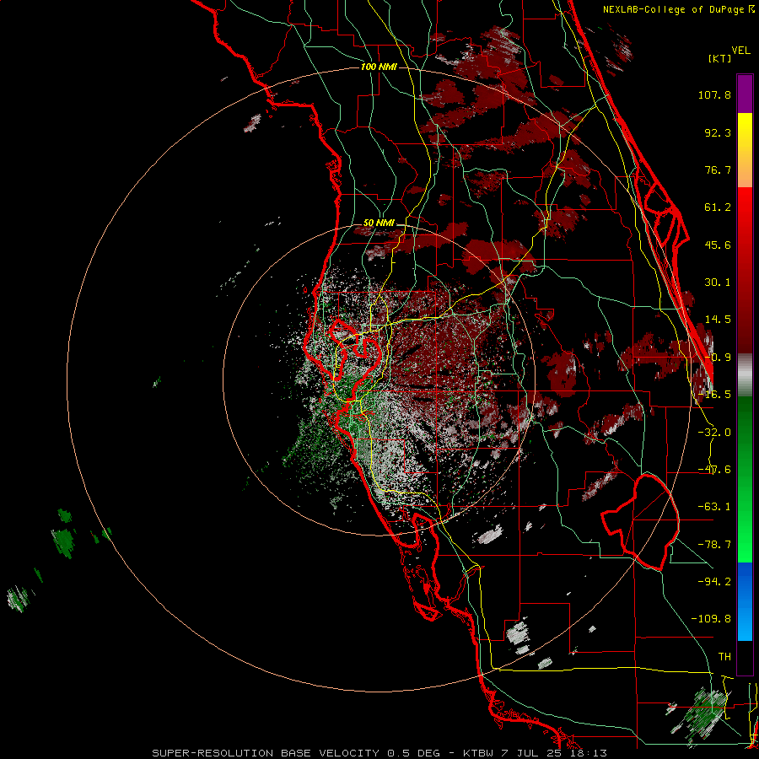Image resolution: width=759 pixels, height=759 pixels.
Task: Click the -63.1 velocity scale value
Action: pyautogui.click(x=714, y=507)
